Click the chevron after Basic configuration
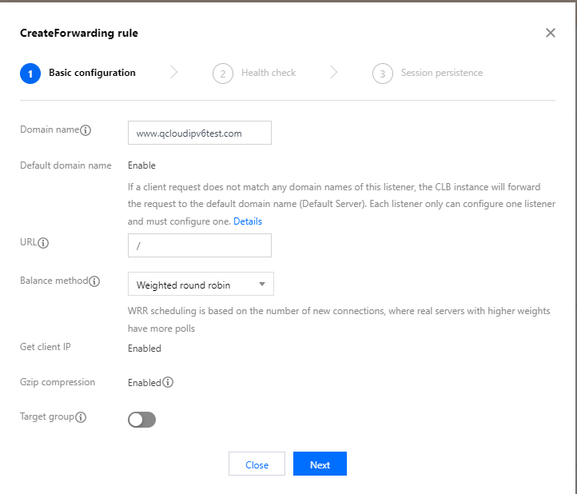 click(x=174, y=73)
